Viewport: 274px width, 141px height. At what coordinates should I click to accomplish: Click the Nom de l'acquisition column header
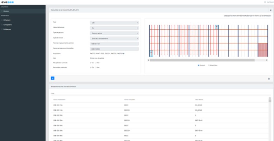(129, 100)
